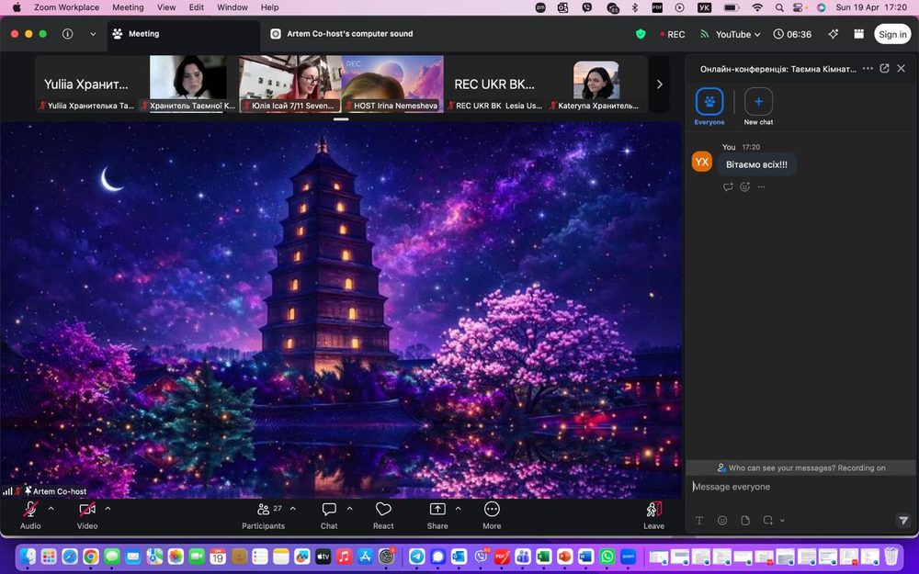This screenshot has height=574, width=919.
Task: Toggle the Chat panel button
Action: [x=329, y=515]
